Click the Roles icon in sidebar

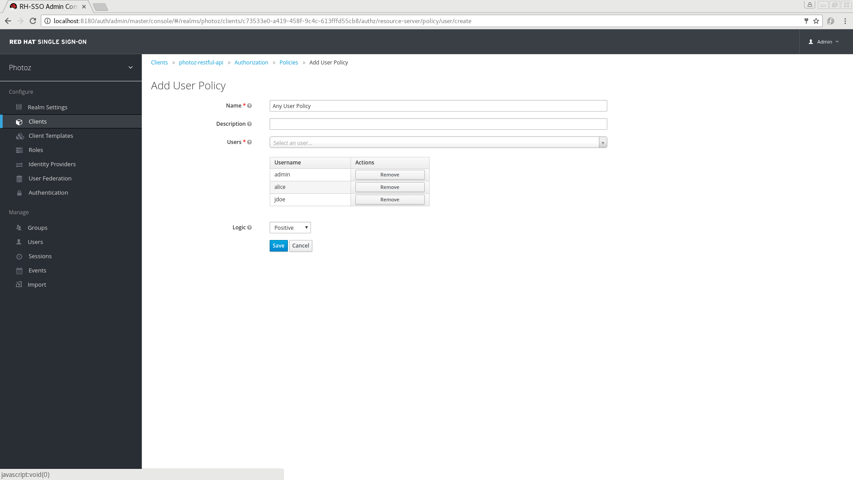pos(19,150)
